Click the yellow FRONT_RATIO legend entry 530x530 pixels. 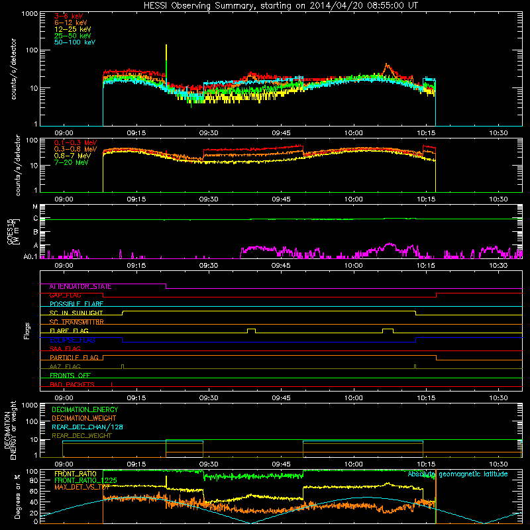click(76, 474)
